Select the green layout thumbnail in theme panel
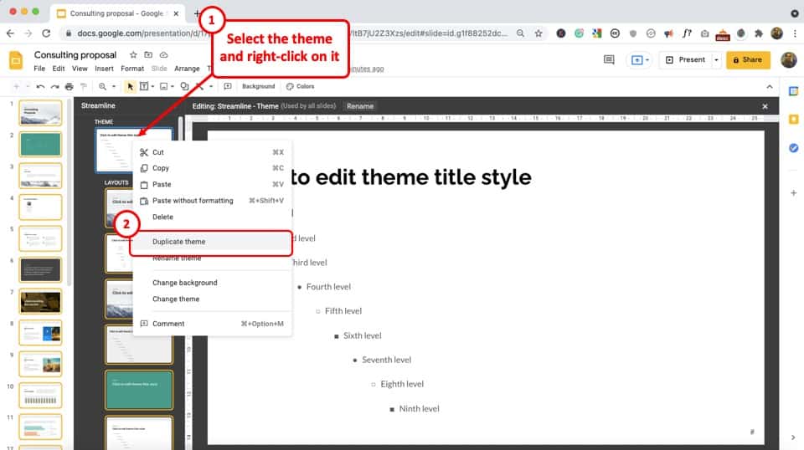804x450 pixels. point(139,390)
